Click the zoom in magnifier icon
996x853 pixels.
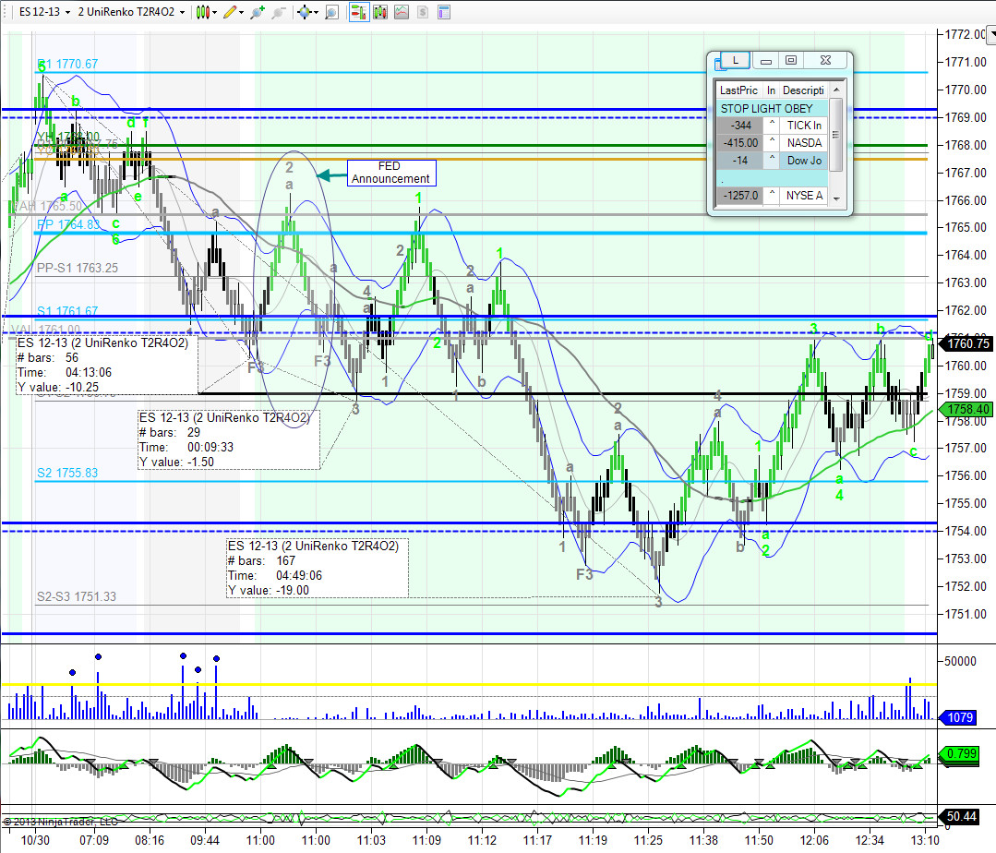pyautogui.click(x=258, y=12)
